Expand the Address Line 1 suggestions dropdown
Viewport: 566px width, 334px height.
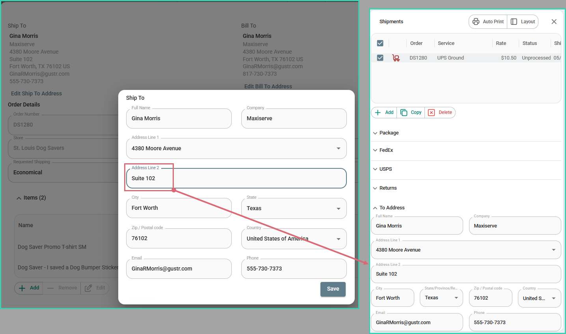(338, 148)
